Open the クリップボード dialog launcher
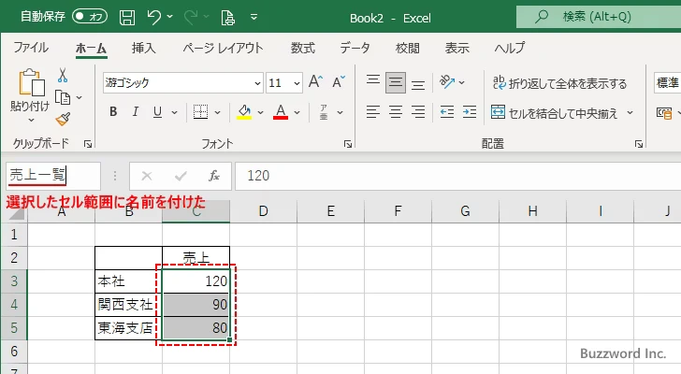Image resolution: width=681 pixels, height=374 pixels. click(88, 144)
